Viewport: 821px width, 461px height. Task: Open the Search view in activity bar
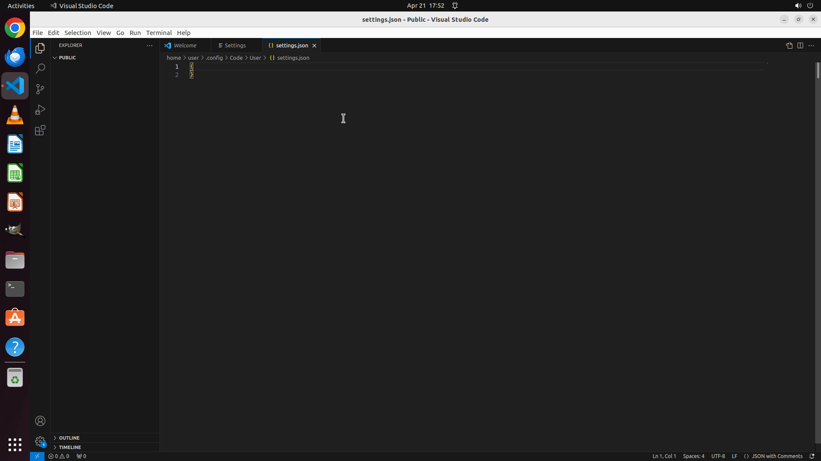[40, 69]
